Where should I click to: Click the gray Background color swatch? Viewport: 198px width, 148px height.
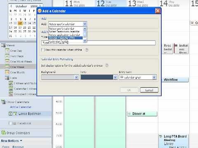point(58,77)
